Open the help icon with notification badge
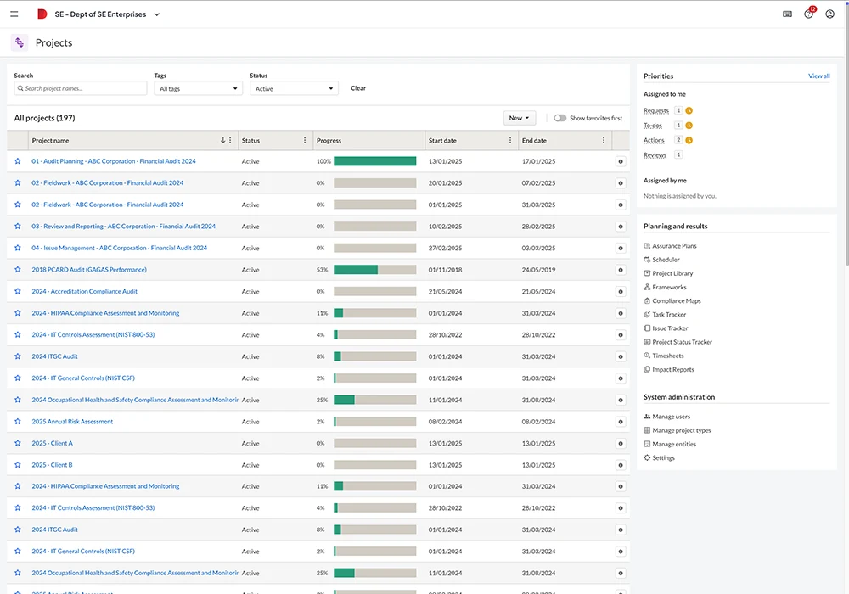849x594 pixels. pos(808,14)
